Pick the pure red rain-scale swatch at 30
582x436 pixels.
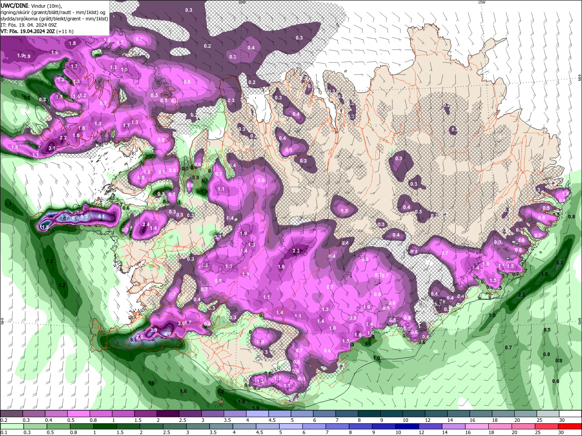570,426
